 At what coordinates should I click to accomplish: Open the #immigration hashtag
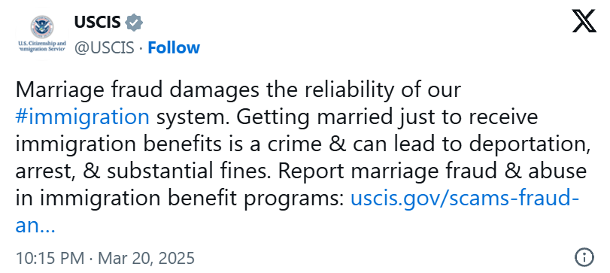coord(83,117)
